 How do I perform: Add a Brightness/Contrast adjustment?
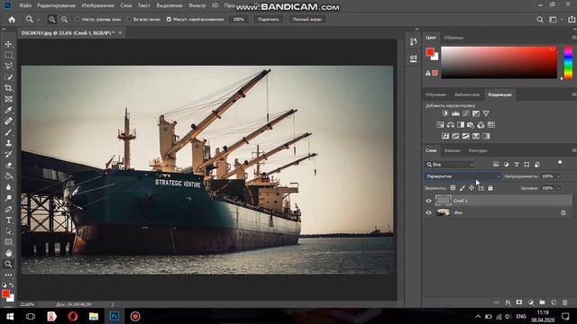pyautogui.click(x=445, y=113)
